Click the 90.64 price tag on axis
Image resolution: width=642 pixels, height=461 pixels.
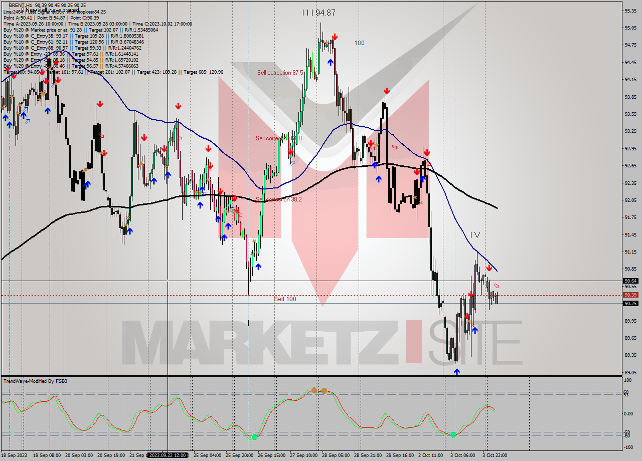(630, 281)
